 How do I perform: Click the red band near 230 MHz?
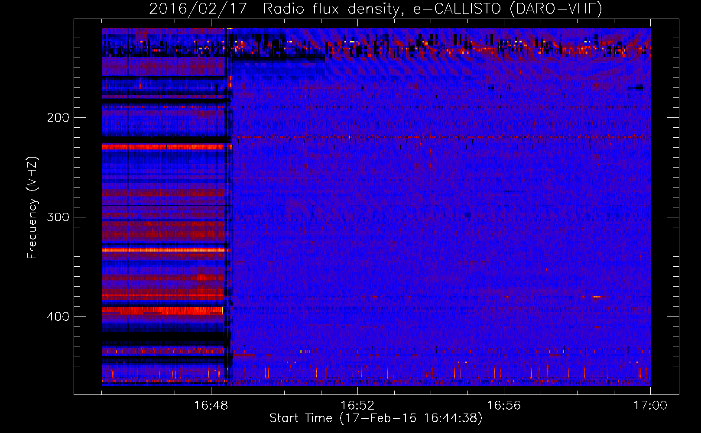click(x=164, y=147)
